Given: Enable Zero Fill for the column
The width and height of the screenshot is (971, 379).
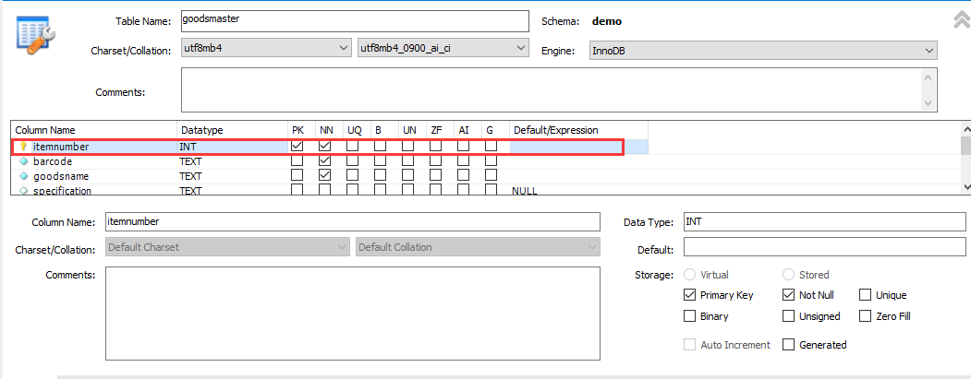Looking at the screenshot, I should 866,316.
